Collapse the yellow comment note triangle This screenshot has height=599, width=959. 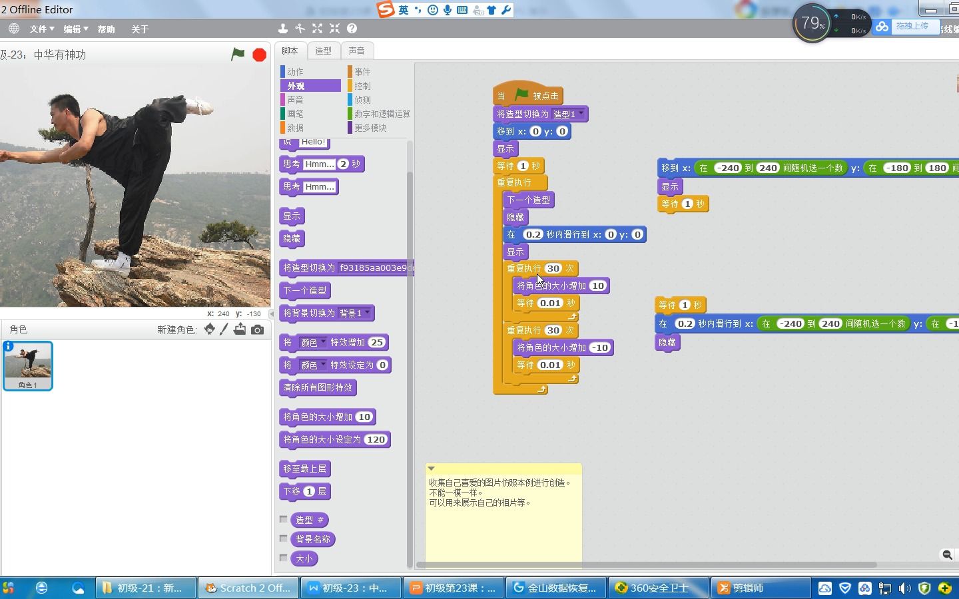(431, 469)
